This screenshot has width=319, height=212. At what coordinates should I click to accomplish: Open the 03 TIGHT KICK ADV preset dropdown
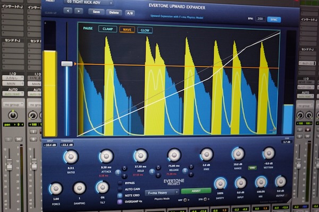click(89, 3)
